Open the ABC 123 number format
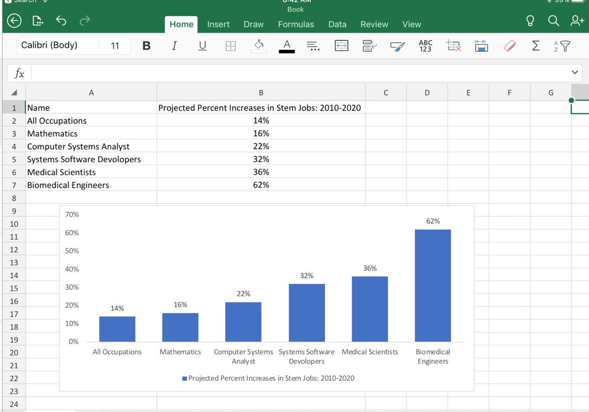 [426, 46]
